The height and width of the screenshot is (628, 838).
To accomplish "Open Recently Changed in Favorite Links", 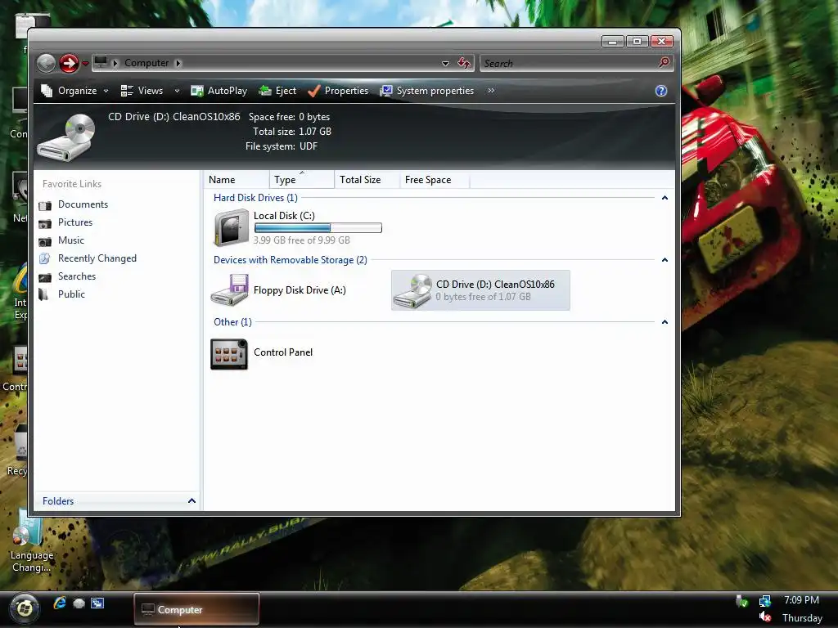I will click(x=97, y=258).
